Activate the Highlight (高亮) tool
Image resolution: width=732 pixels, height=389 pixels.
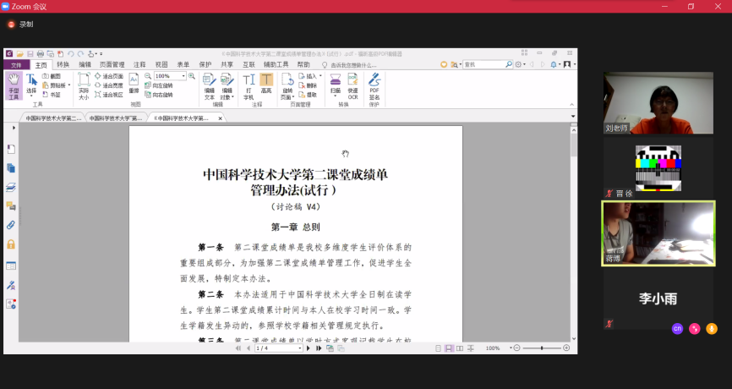tap(266, 85)
